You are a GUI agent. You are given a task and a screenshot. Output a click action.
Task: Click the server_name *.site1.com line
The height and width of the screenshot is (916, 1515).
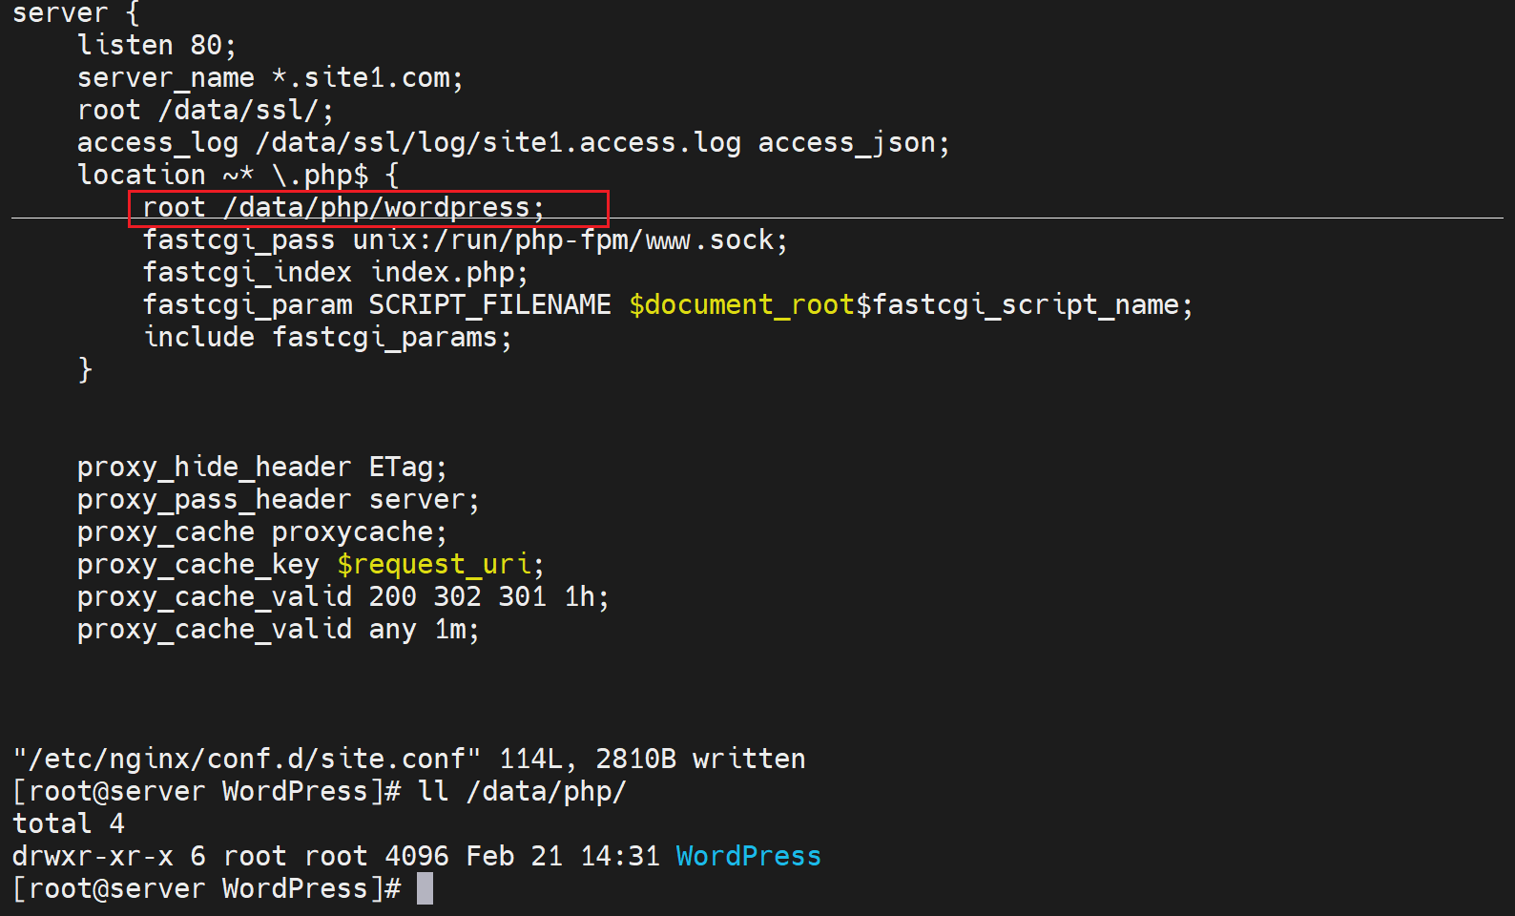[x=270, y=78]
